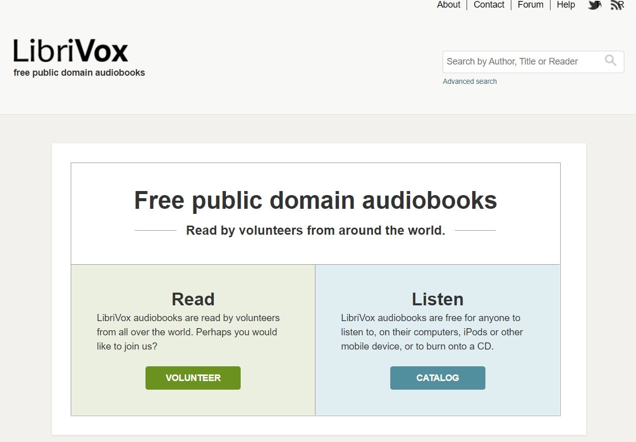This screenshot has height=442, width=636.
Task: Click the 'Read by volunteers from around the world.' subheading
Action: click(x=315, y=231)
